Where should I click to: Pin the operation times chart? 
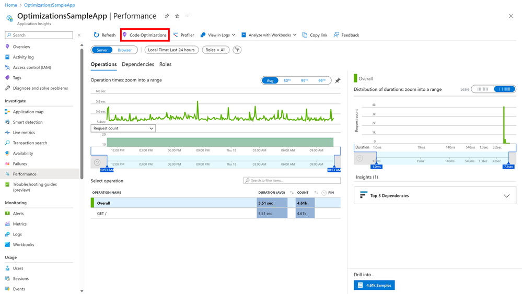pyautogui.click(x=338, y=80)
